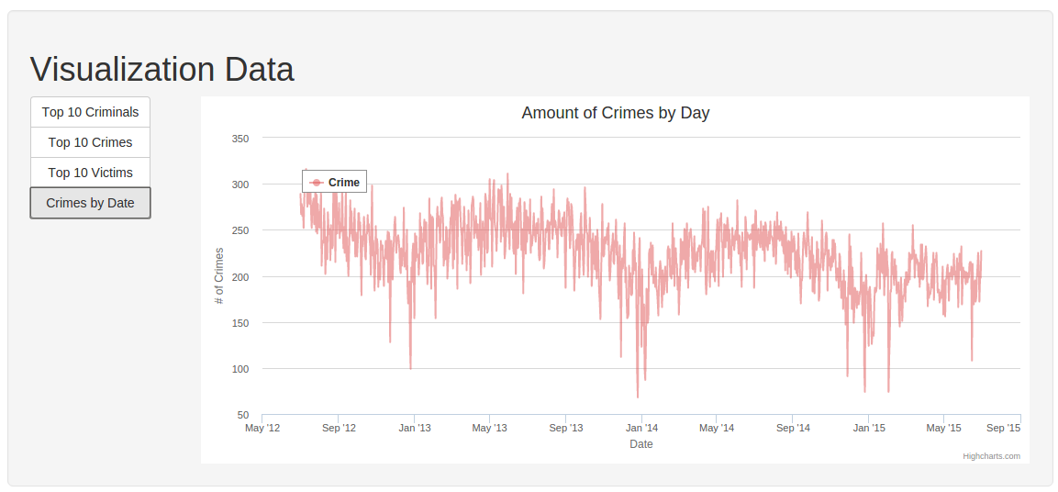The height and width of the screenshot is (492, 1058).
Task: Click the Sep '15 date axis label
Action: click(x=1003, y=428)
